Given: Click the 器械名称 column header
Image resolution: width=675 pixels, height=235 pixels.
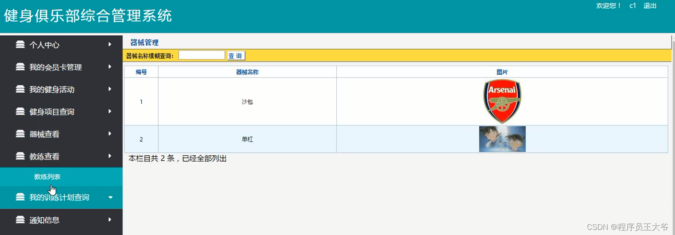Looking at the screenshot, I should [247, 72].
